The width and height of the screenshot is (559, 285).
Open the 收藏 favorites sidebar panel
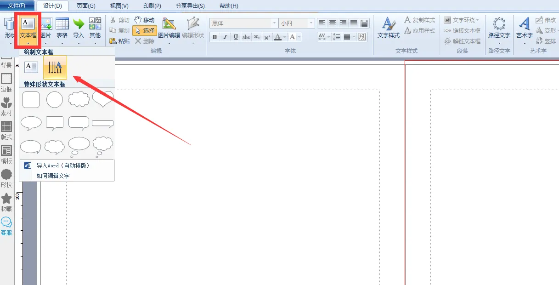click(6, 202)
